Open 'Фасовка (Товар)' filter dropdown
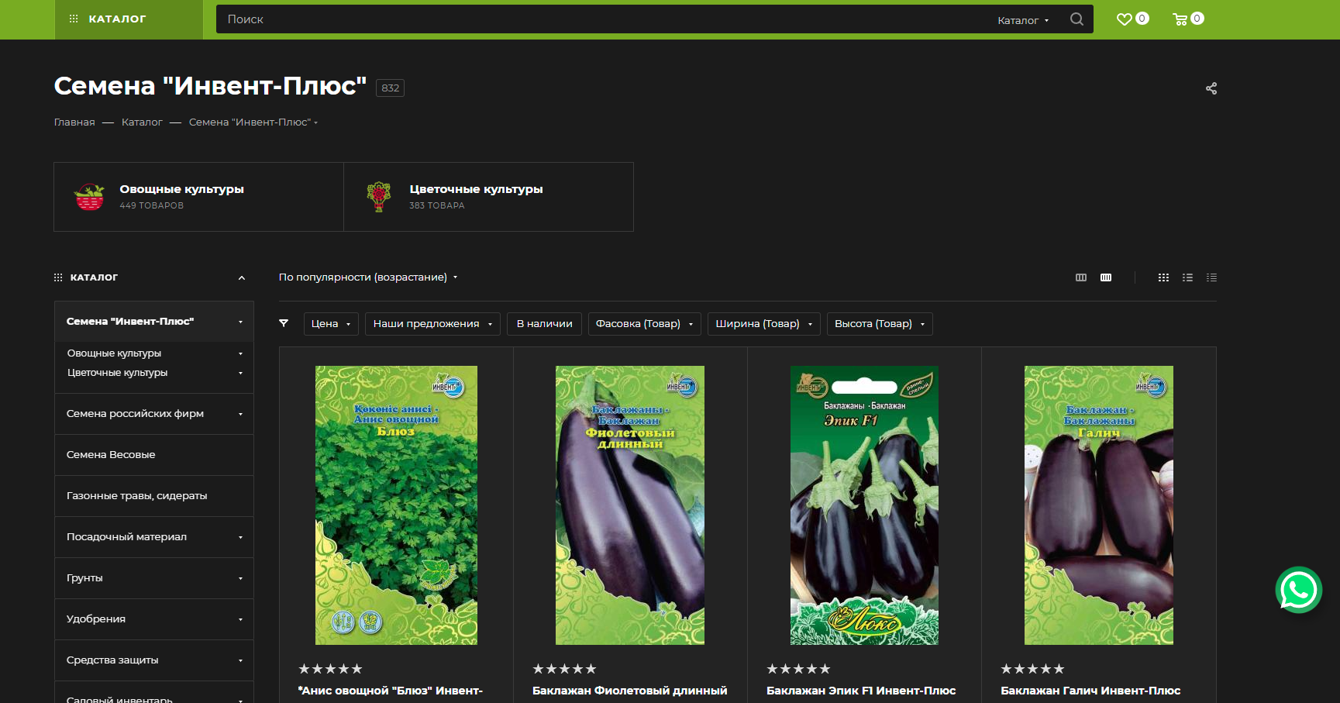 point(644,324)
